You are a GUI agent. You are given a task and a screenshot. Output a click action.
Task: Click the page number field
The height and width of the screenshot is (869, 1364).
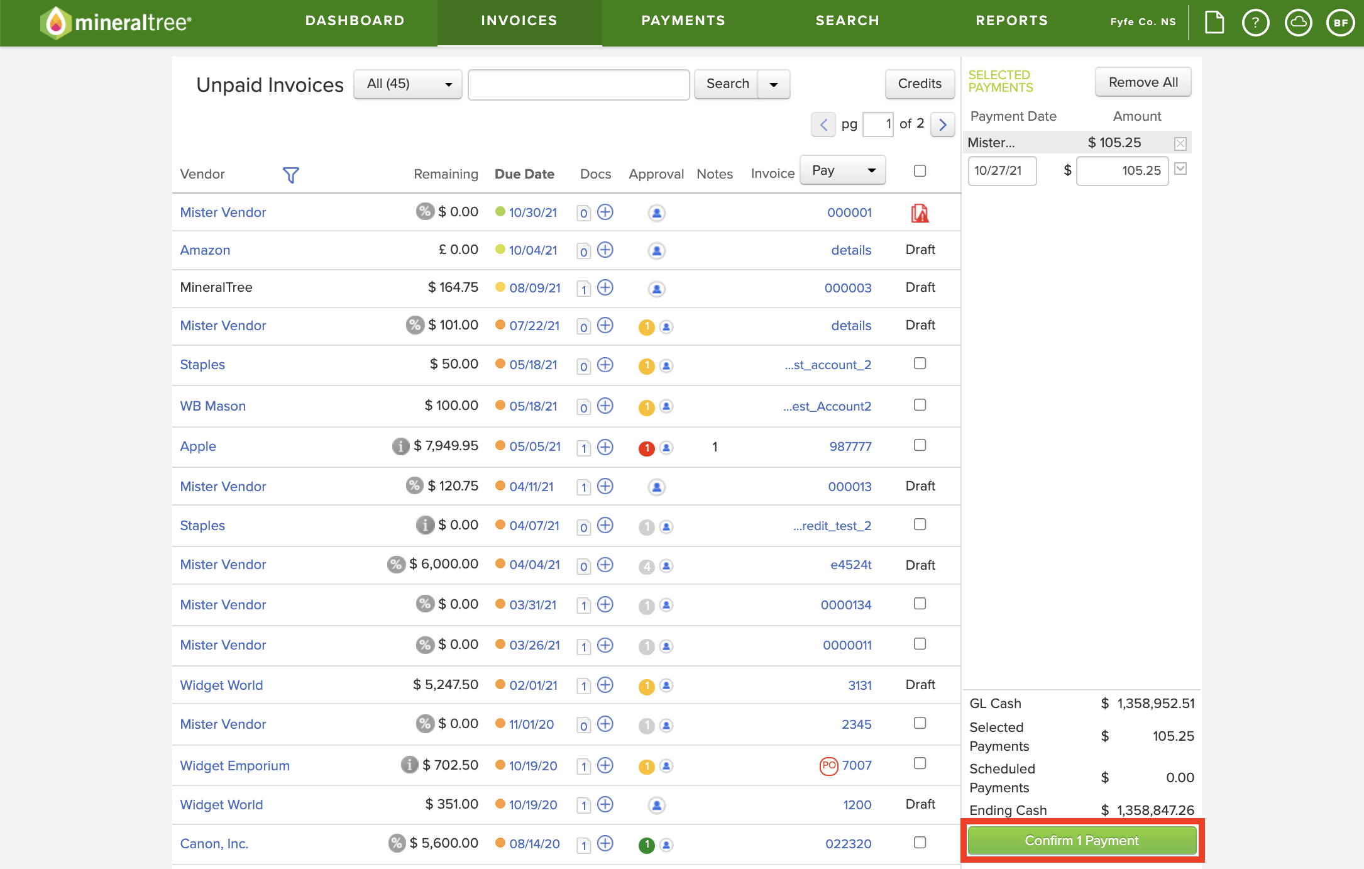(878, 124)
